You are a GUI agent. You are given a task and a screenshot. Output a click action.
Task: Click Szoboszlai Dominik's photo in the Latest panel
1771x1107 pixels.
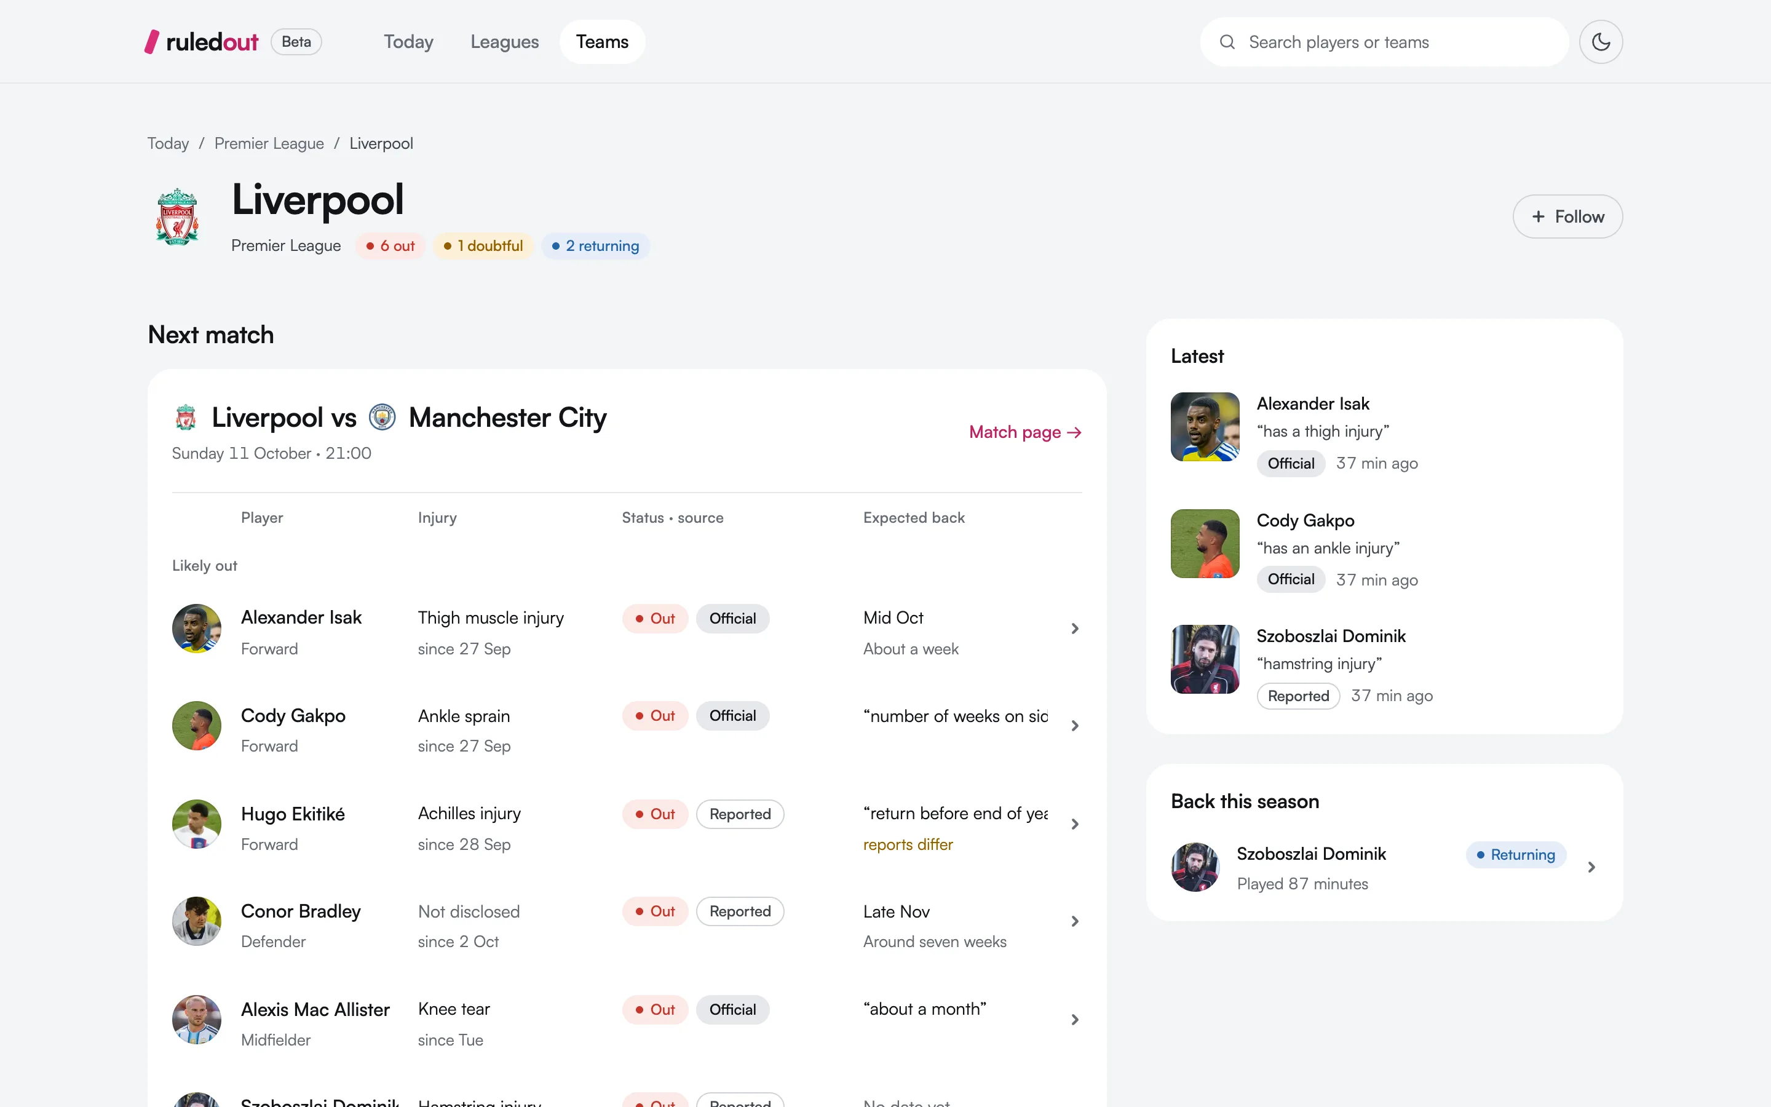coord(1205,659)
